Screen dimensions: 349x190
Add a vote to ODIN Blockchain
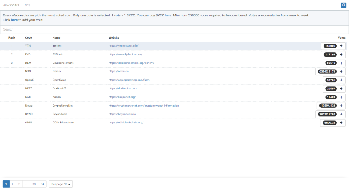pos(341,123)
